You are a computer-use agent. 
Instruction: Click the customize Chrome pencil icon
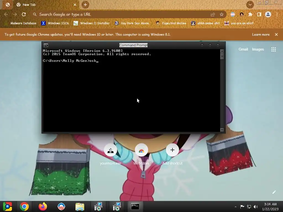point(274,192)
